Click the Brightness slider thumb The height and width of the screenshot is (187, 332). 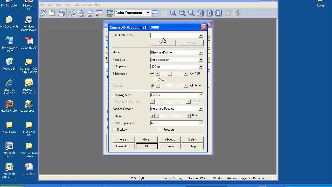170,74
